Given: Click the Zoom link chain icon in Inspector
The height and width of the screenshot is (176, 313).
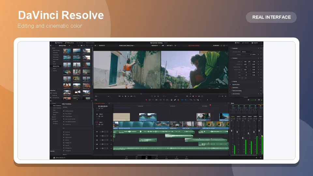Looking at the screenshot, I should pos(249,62).
